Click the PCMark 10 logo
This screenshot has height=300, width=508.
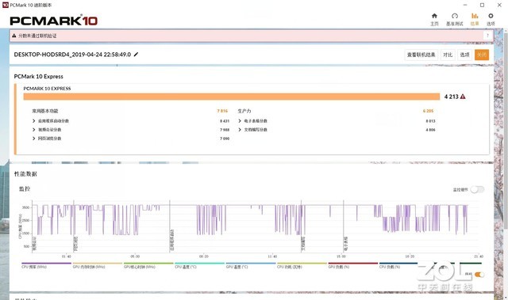54,21
